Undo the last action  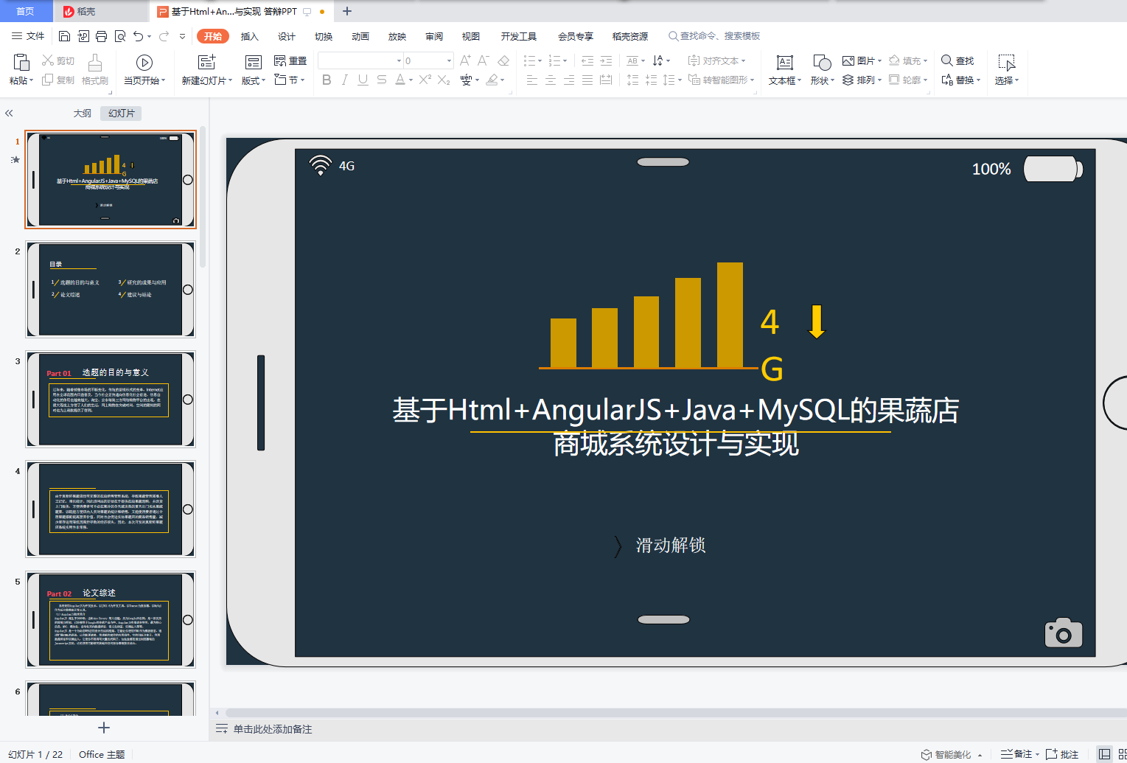[x=138, y=36]
